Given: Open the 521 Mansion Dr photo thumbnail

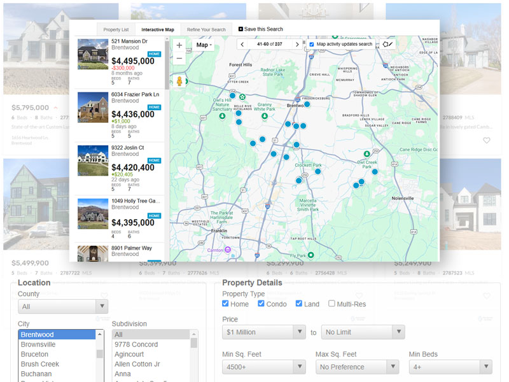Looking at the screenshot, I should (x=93, y=54).
